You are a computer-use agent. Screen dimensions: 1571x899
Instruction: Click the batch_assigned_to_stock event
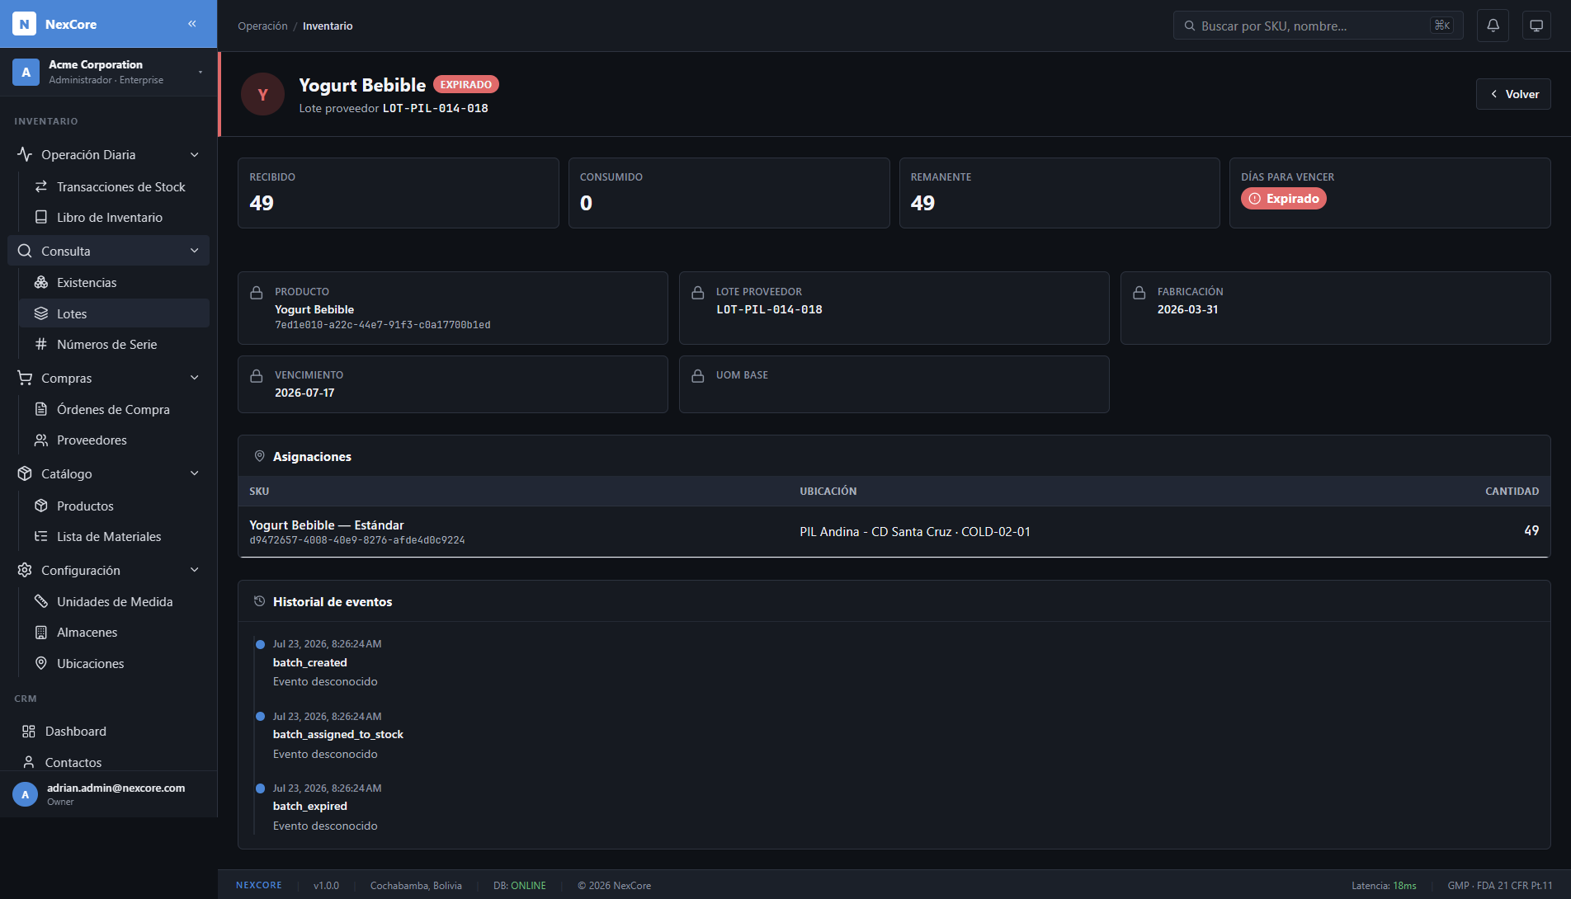pyautogui.click(x=338, y=735)
